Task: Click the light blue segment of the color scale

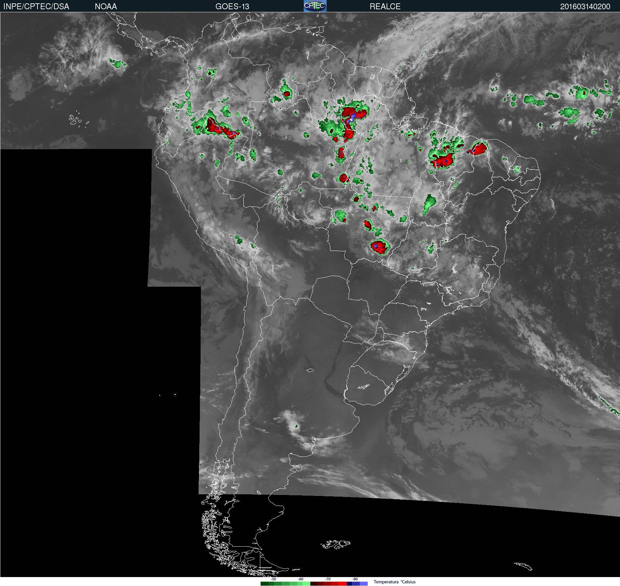Action: pyautogui.click(x=364, y=584)
